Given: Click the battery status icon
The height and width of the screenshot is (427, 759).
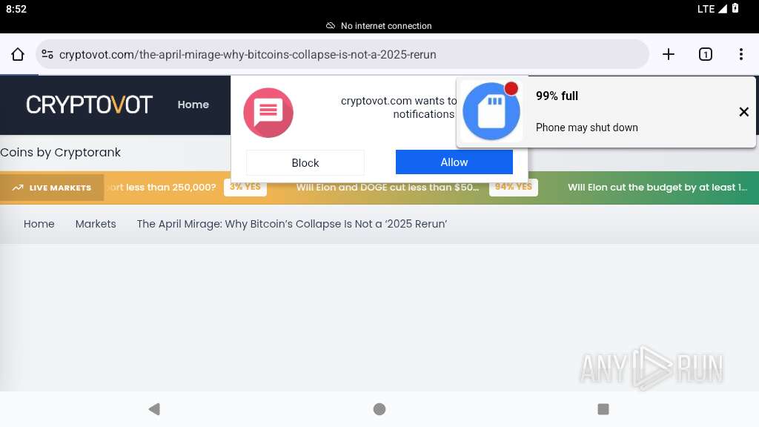Looking at the screenshot, I should 735,8.
